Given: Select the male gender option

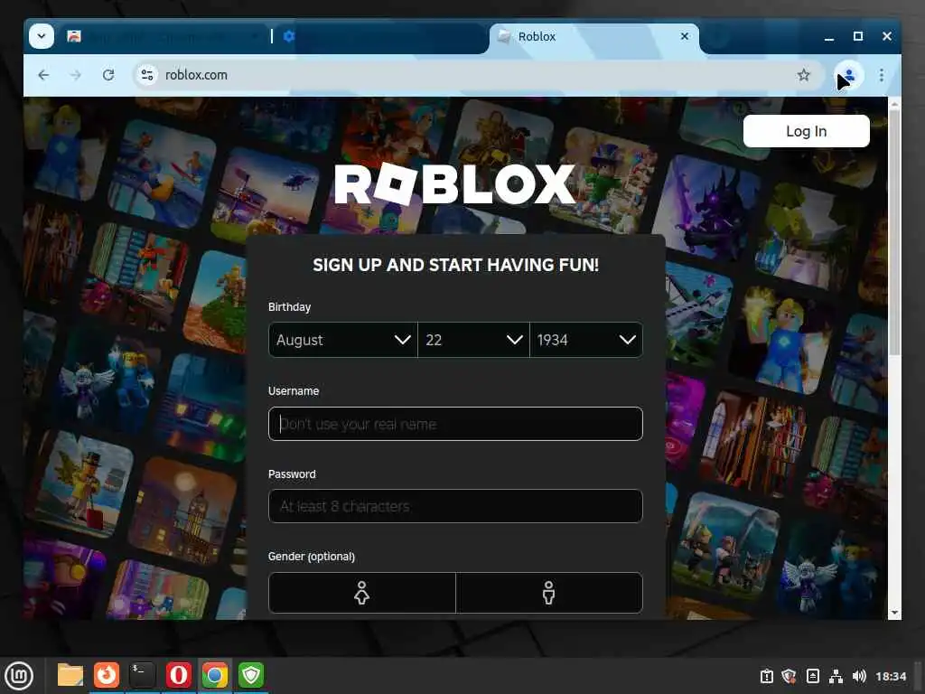Looking at the screenshot, I should (x=548, y=593).
